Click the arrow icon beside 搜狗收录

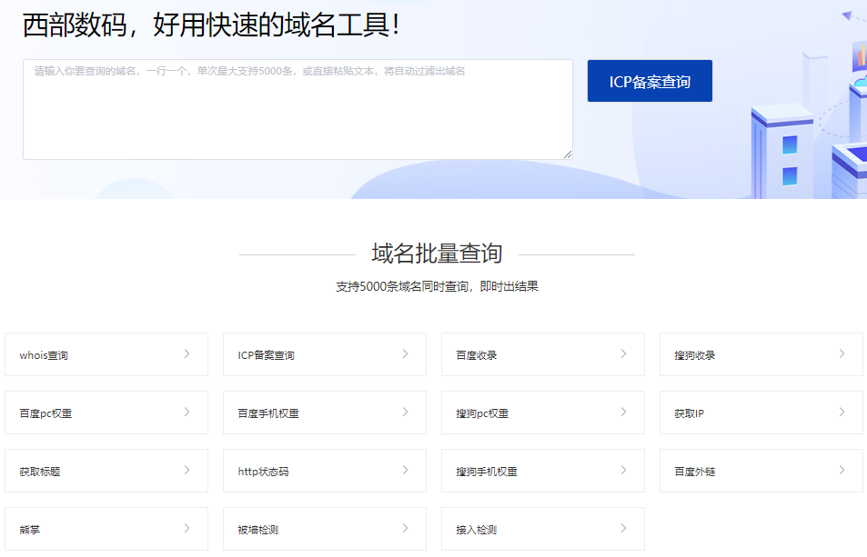[842, 354]
